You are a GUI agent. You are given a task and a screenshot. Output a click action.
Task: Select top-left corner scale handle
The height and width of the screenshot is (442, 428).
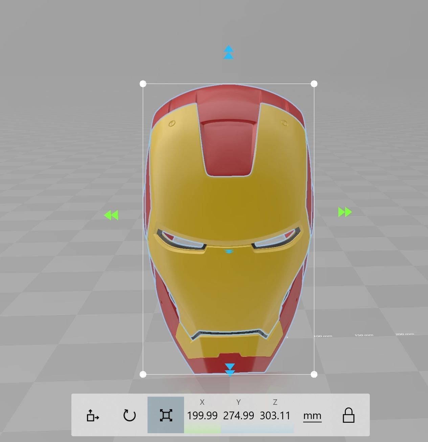click(x=143, y=84)
